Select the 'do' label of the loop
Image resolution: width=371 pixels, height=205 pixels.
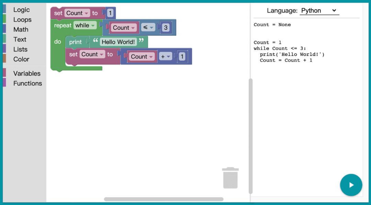(x=58, y=42)
